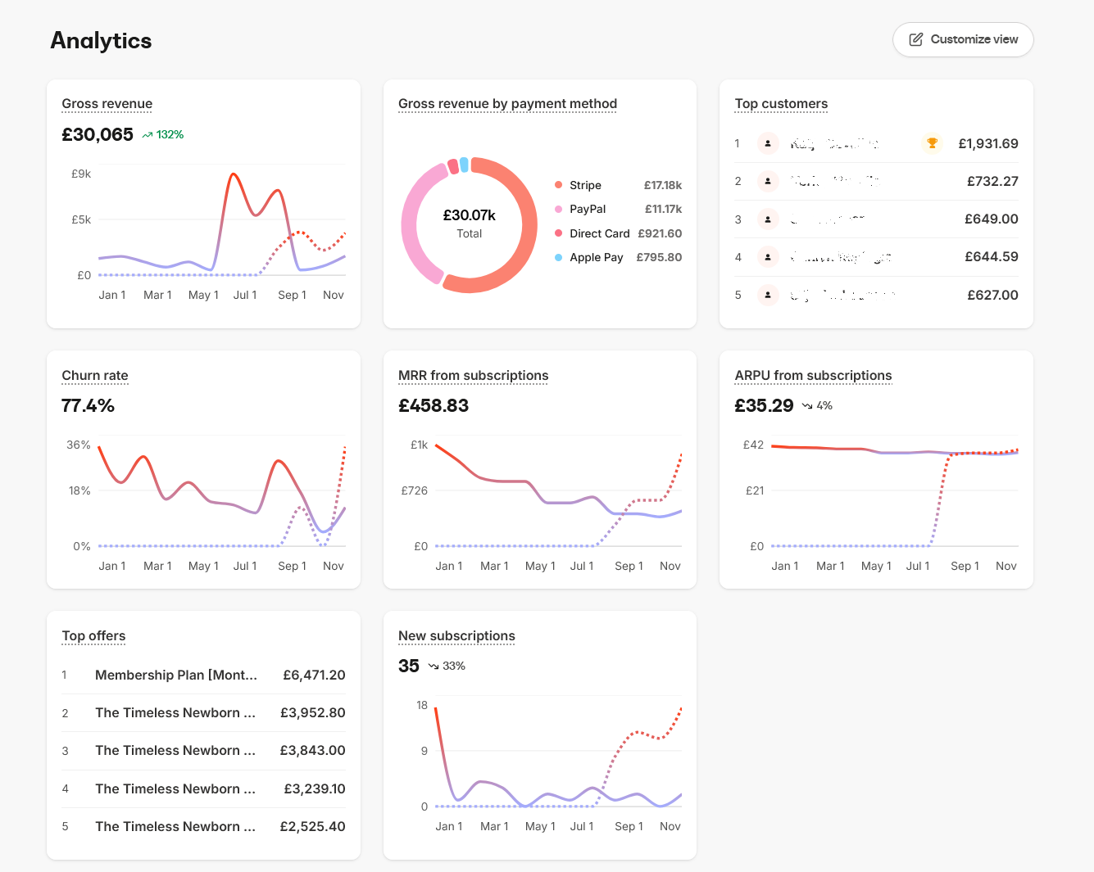Click the green upward trend icon beside 132%

click(x=147, y=134)
